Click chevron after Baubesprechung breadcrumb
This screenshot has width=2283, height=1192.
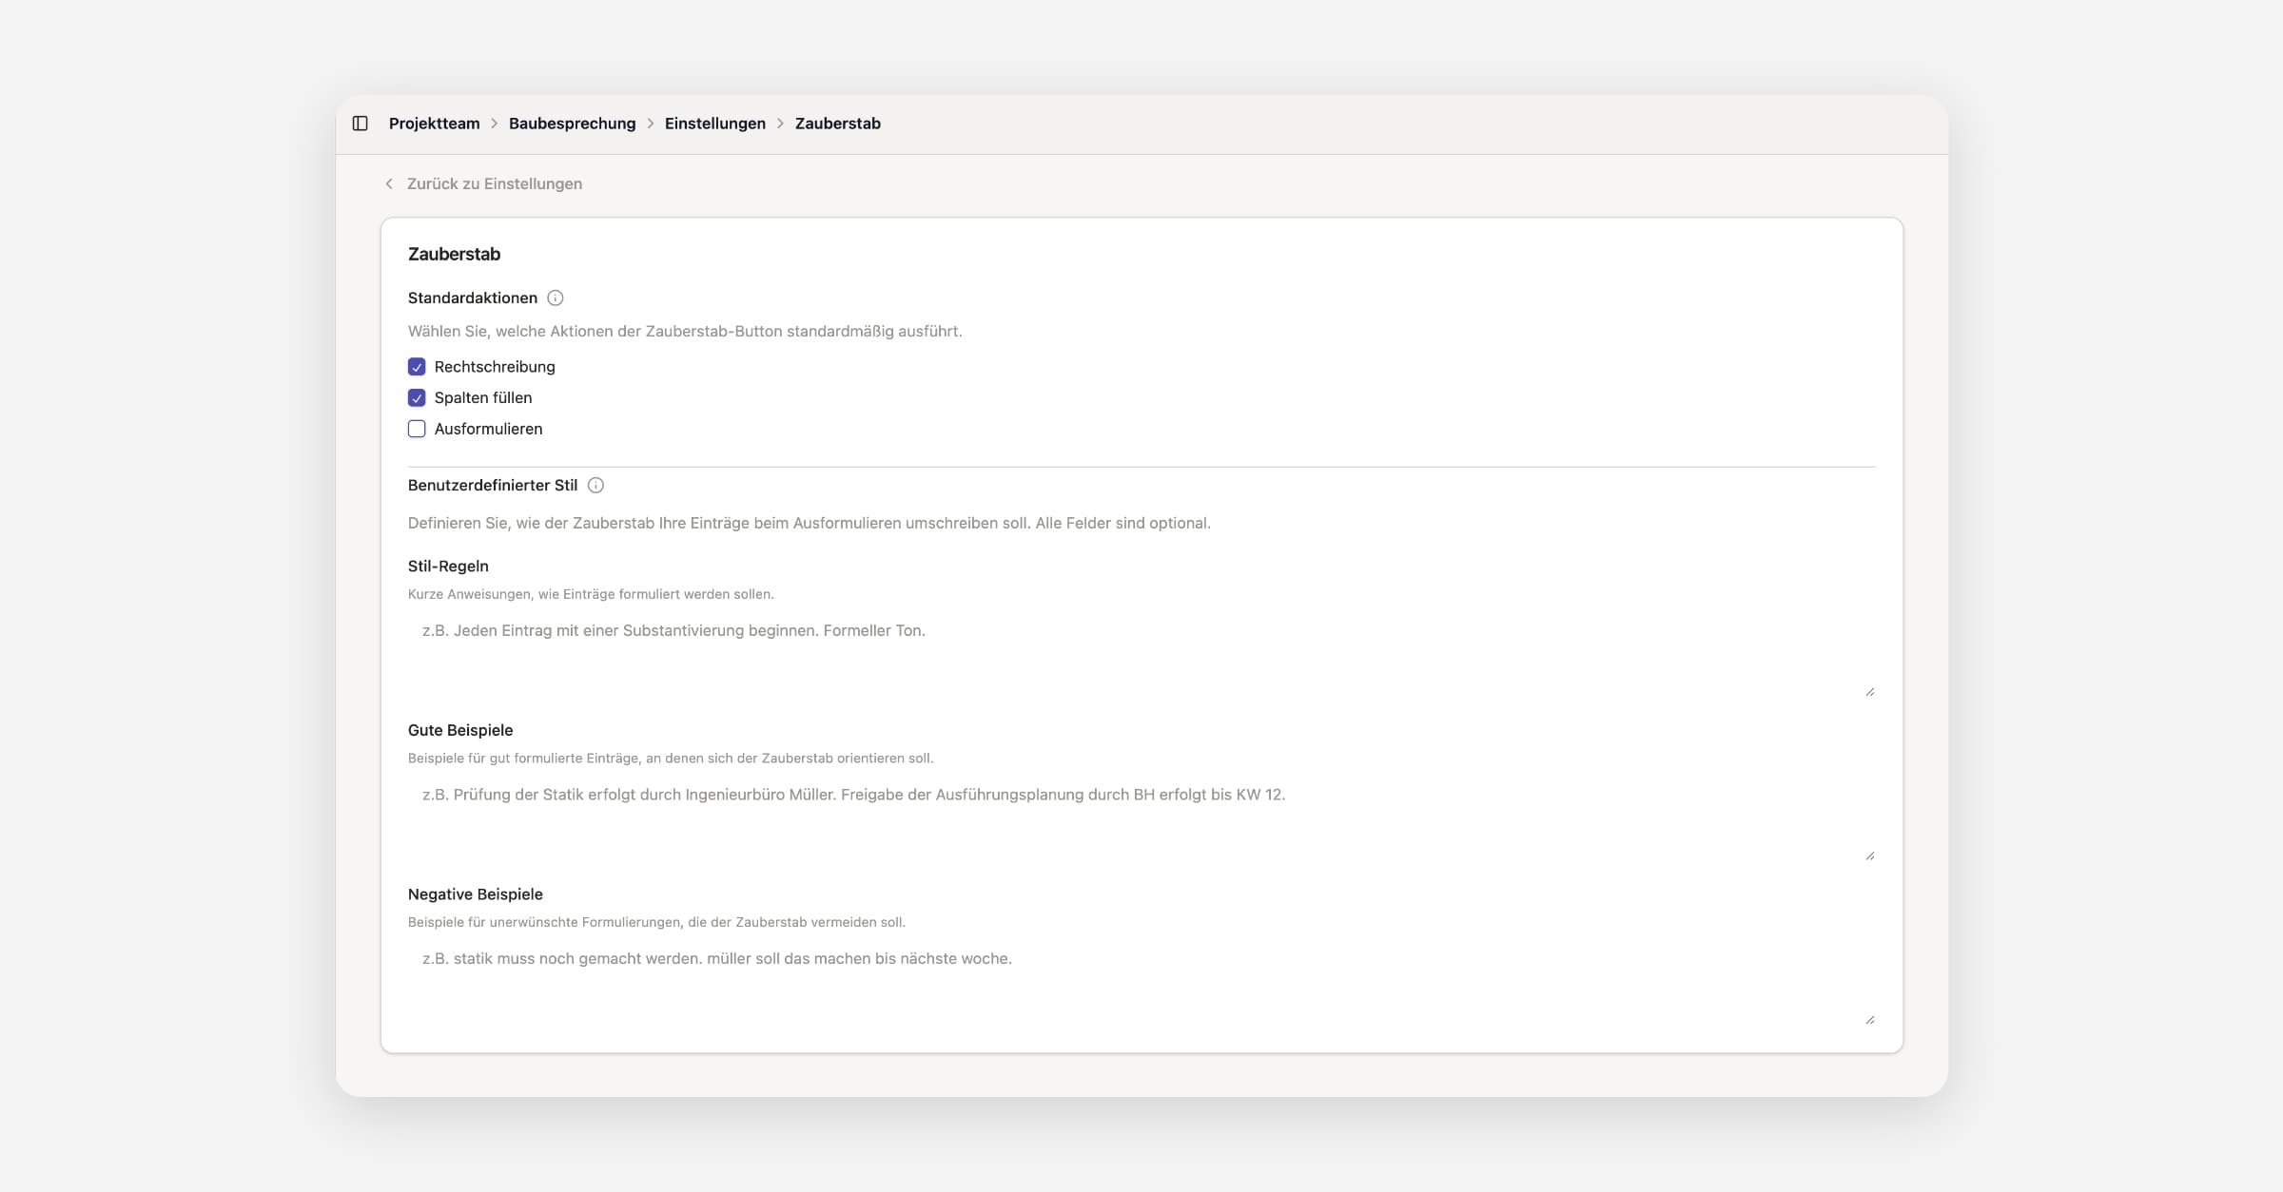651,124
